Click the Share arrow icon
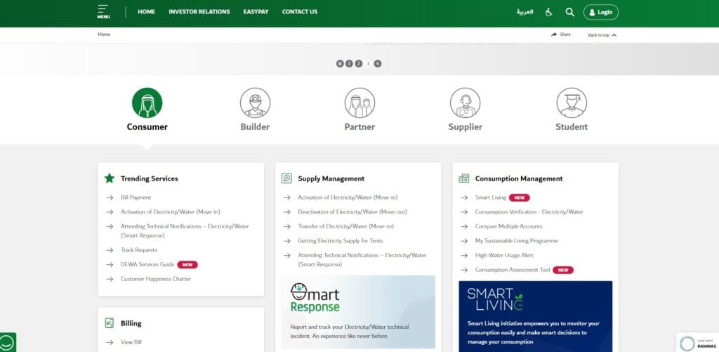Viewport: 719px width, 352px height. tap(554, 34)
